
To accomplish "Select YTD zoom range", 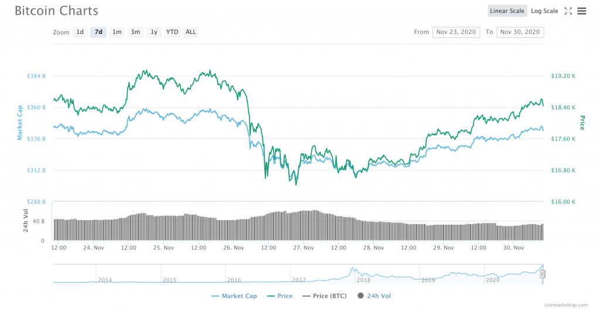I will click(x=172, y=32).
